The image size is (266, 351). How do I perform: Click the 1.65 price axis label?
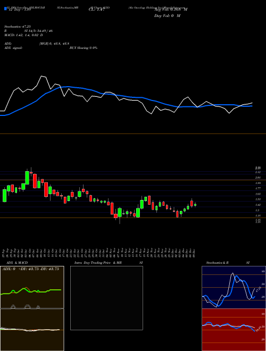[258, 194]
